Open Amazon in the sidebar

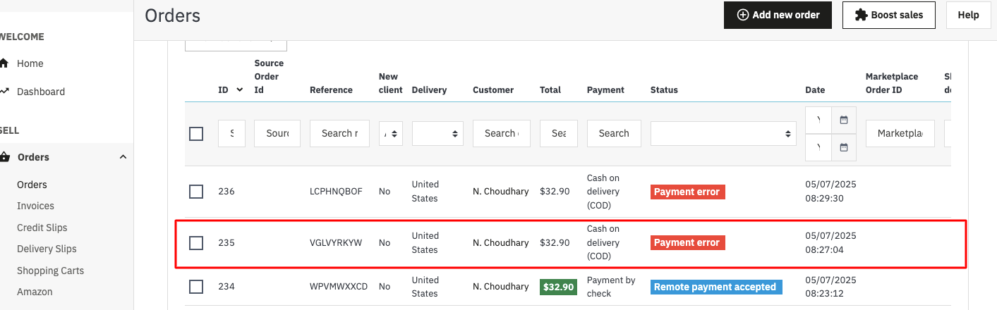(x=35, y=292)
